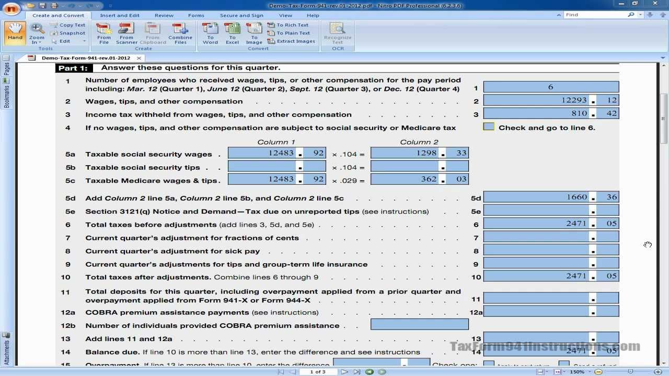This screenshot has width=669, height=376.
Task: Convert the PDF To Word
Action: (x=211, y=33)
